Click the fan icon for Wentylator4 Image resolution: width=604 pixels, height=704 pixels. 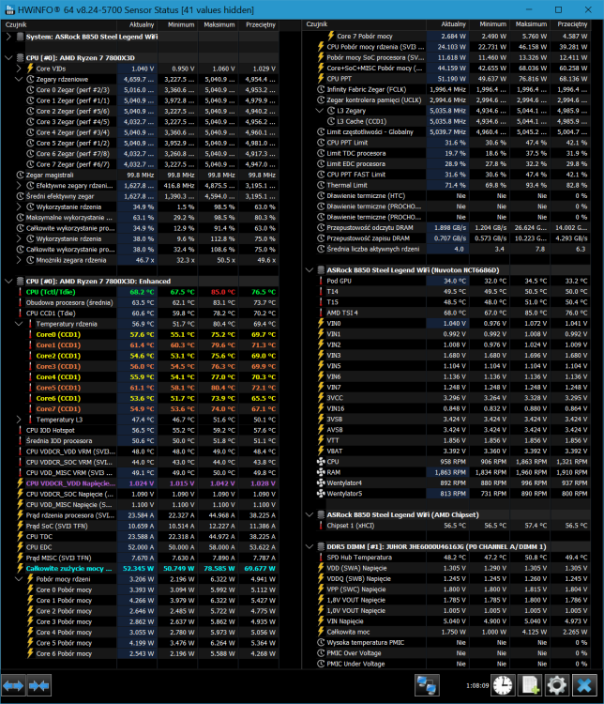(x=321, y=483)
